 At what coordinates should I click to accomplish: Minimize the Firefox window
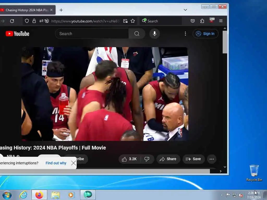click(x=205, y=7)
